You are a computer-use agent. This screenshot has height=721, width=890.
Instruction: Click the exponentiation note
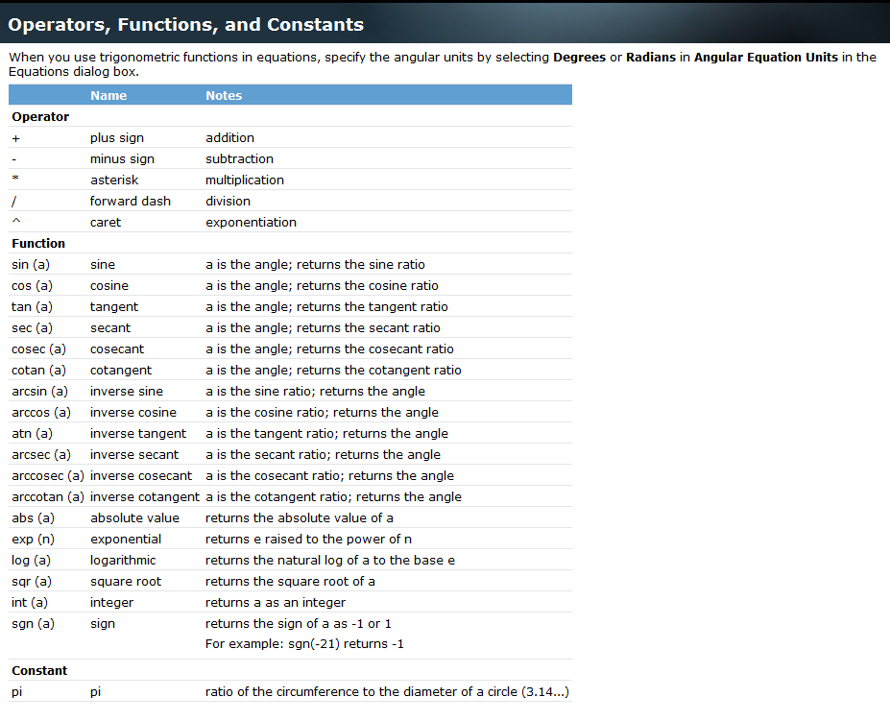click(x=251, y=222)
